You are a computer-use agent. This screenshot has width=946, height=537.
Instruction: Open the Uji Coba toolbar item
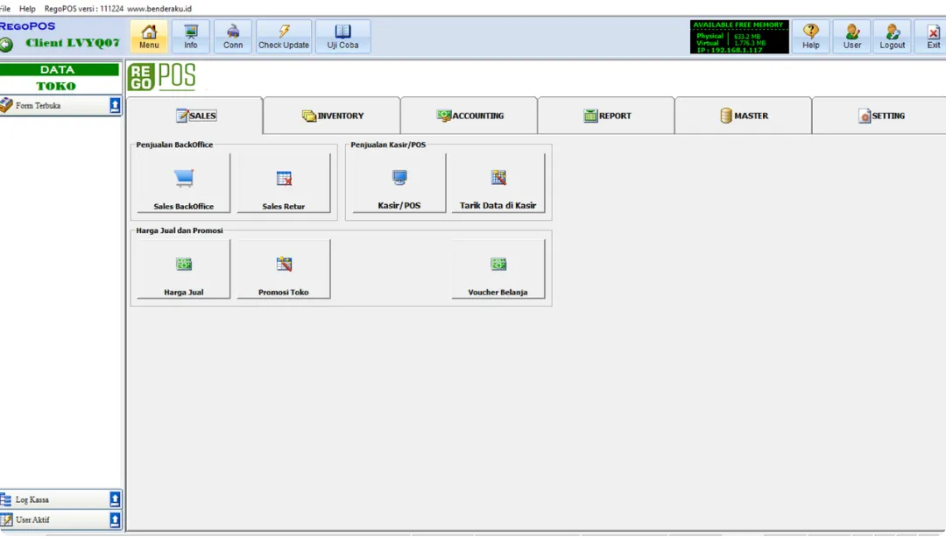coord(342,37)
